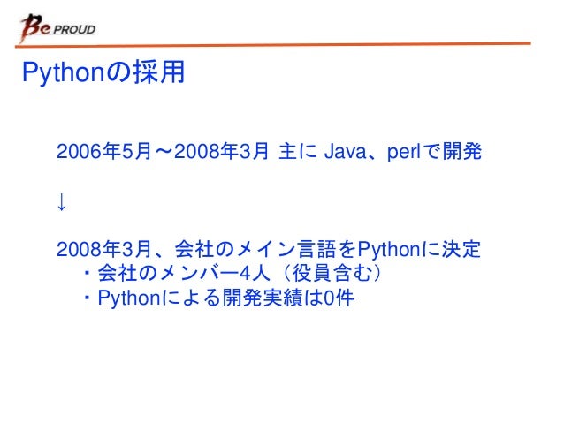The image size is (564, 423).
Task: Click '2006年5月' at the start of the first line
Action: pos(103,151)
